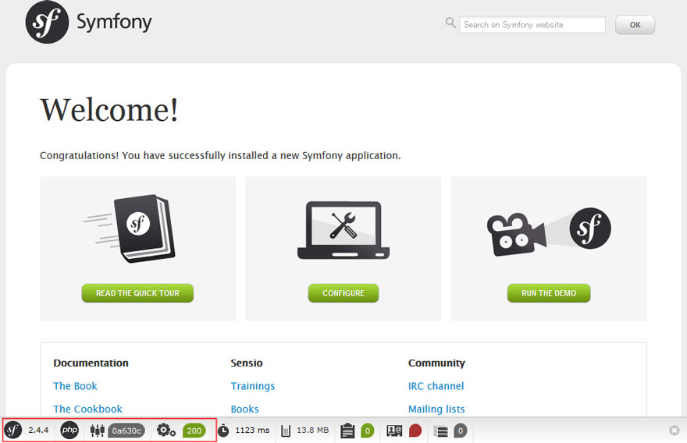The height and width of the screenshot is (443, 687).
Task: Click the gears request icon in toolbar
Action: pos(166,430)
